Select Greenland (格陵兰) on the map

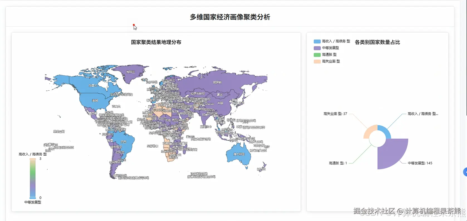click(x=130, y=72)
